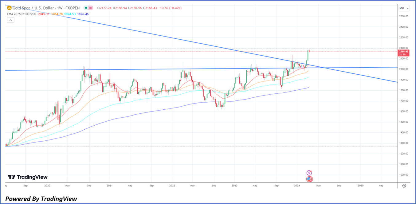Image resolution: width=416 pixels, height=204 pixels.
Task: Click the EMA 100 value 1924.53
Action: coord(69,14)
